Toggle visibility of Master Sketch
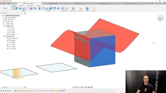The height and width of the screenshot is (93, 166). [8, 38]
